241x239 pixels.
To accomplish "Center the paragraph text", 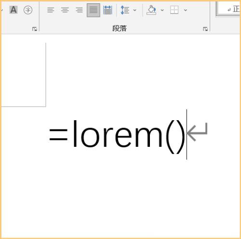I will [65, 10].
